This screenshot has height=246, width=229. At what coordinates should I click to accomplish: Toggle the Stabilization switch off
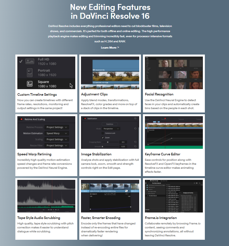84,118
